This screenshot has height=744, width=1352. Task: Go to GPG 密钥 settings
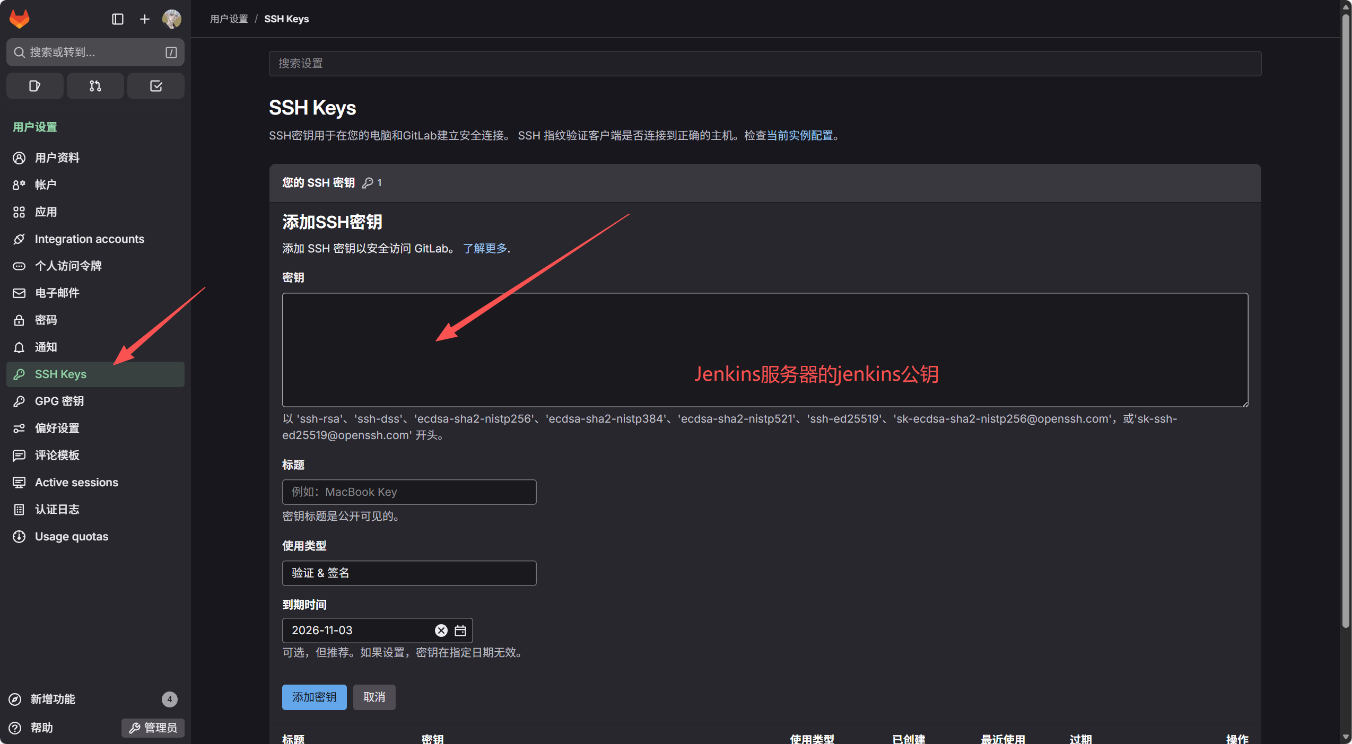[x=59, y=401]
